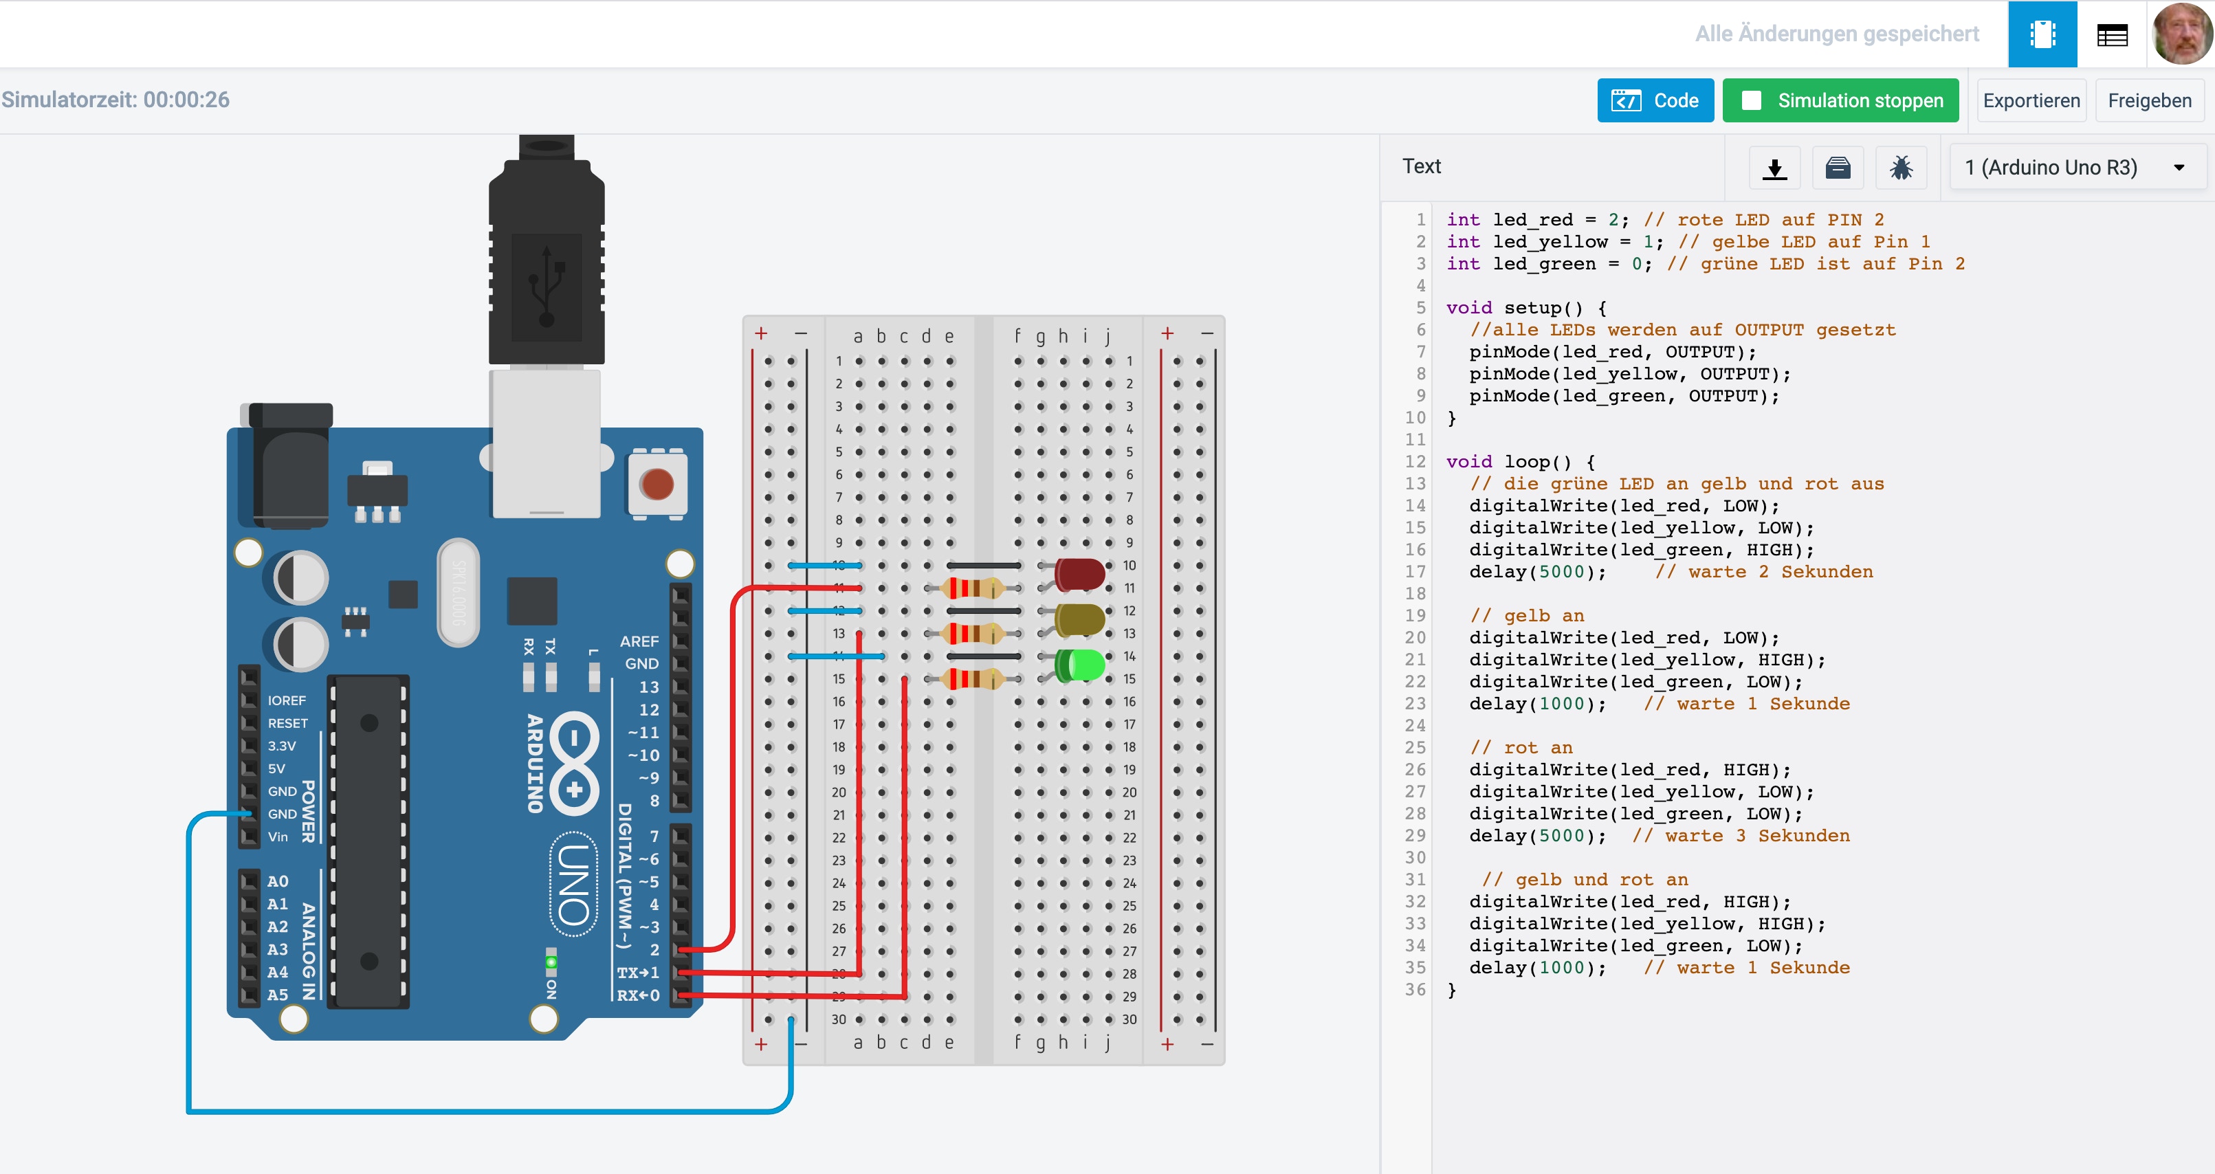Stop the running simulation
This screenshot has width=2215, height=1174.
(1840, 100)
